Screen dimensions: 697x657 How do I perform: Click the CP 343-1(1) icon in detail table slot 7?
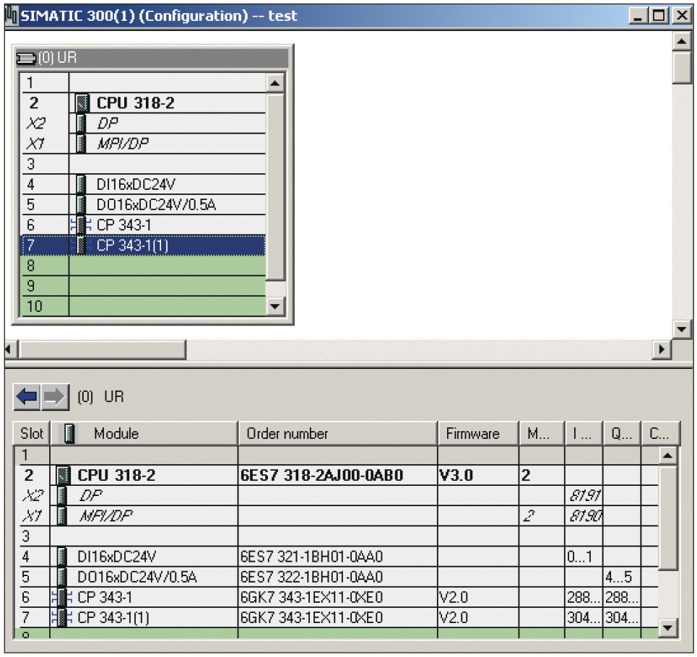[x=62, y=618]
